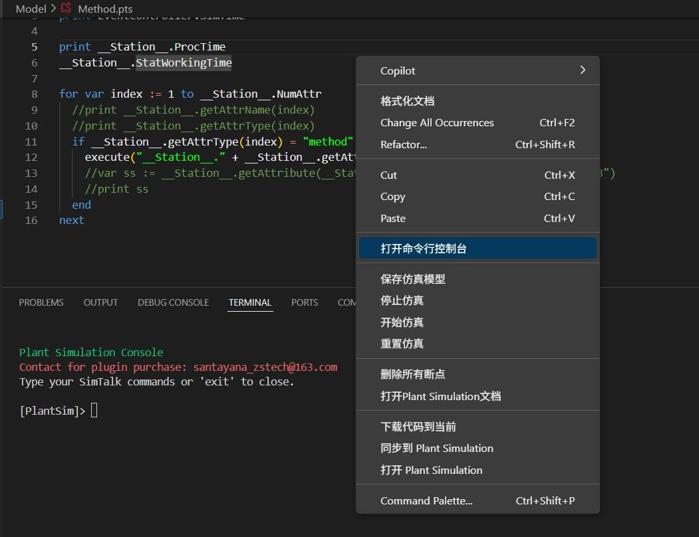
Task: Choose 格式化文档 from the context menu
Action: [x=407, y=101]
